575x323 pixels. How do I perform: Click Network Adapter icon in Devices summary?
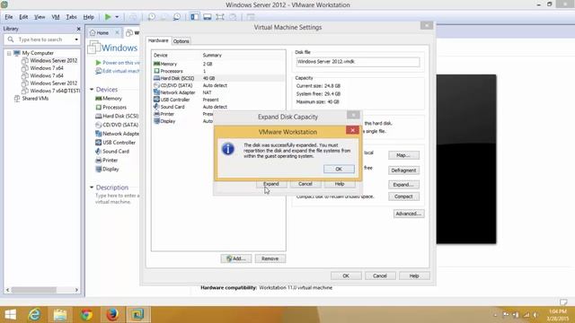pos(98,134)
